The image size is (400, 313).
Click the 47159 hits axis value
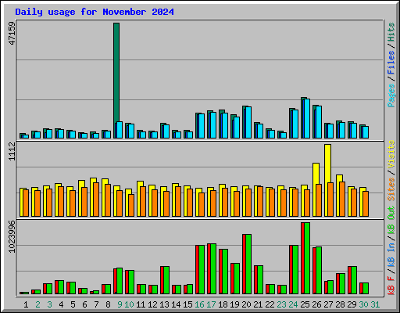pos(12,34)
